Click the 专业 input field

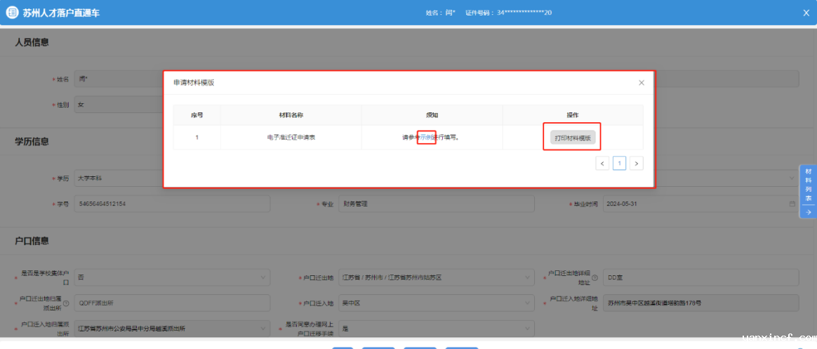click(x=435, y=204)
